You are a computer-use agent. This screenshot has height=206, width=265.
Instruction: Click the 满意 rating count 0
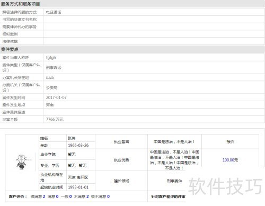(x=57, y=196)
